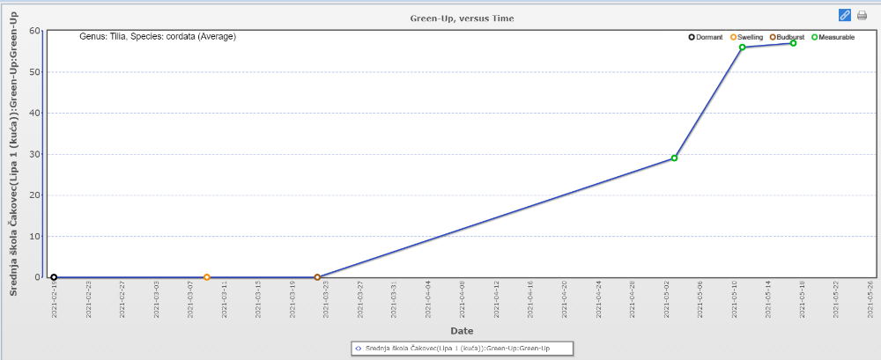Toggle the Swelling legend marker
Viewport: 881px width, 360px height.
pyautogui.click(x=733, y=37)
